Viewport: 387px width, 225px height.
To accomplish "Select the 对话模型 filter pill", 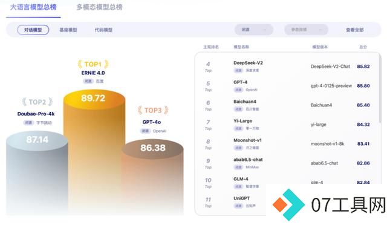I will (33, 30).
